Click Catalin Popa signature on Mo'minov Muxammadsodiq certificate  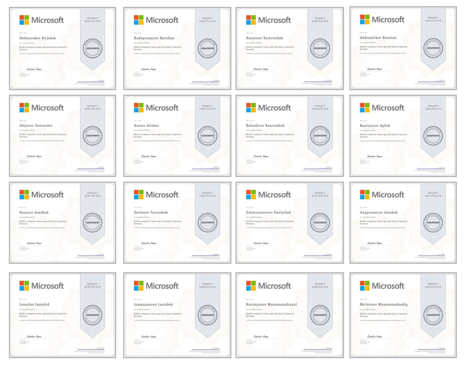pyautogui.click(x=375, y=336)
